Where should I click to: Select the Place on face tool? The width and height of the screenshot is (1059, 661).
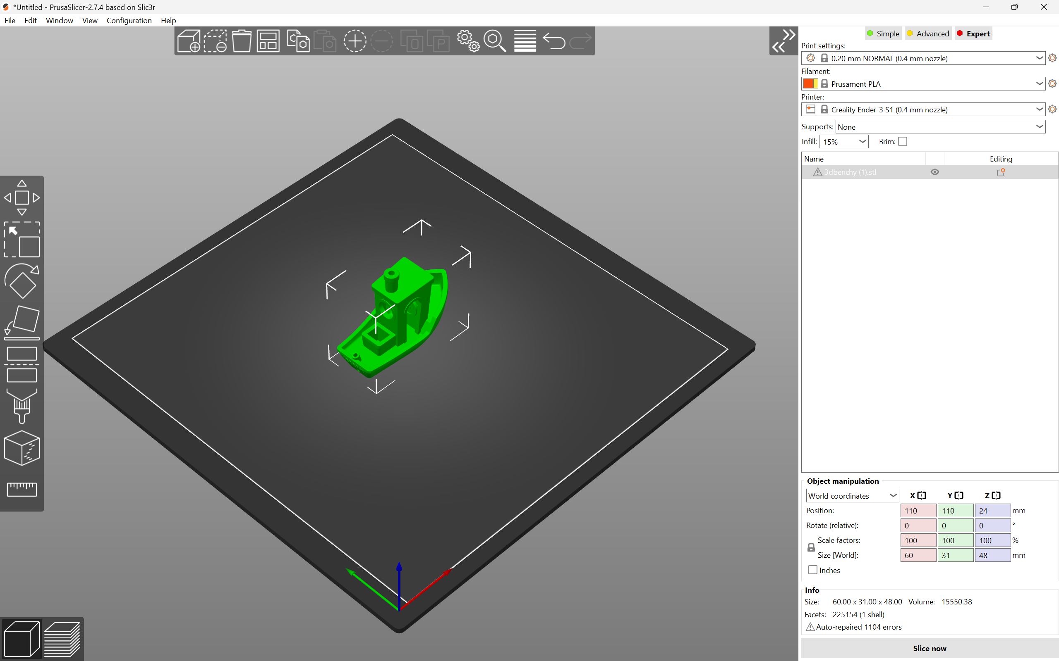click(x=22, y=323)
